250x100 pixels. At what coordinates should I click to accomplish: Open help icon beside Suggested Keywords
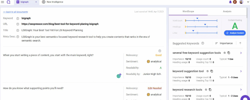[x=203, y=43]
